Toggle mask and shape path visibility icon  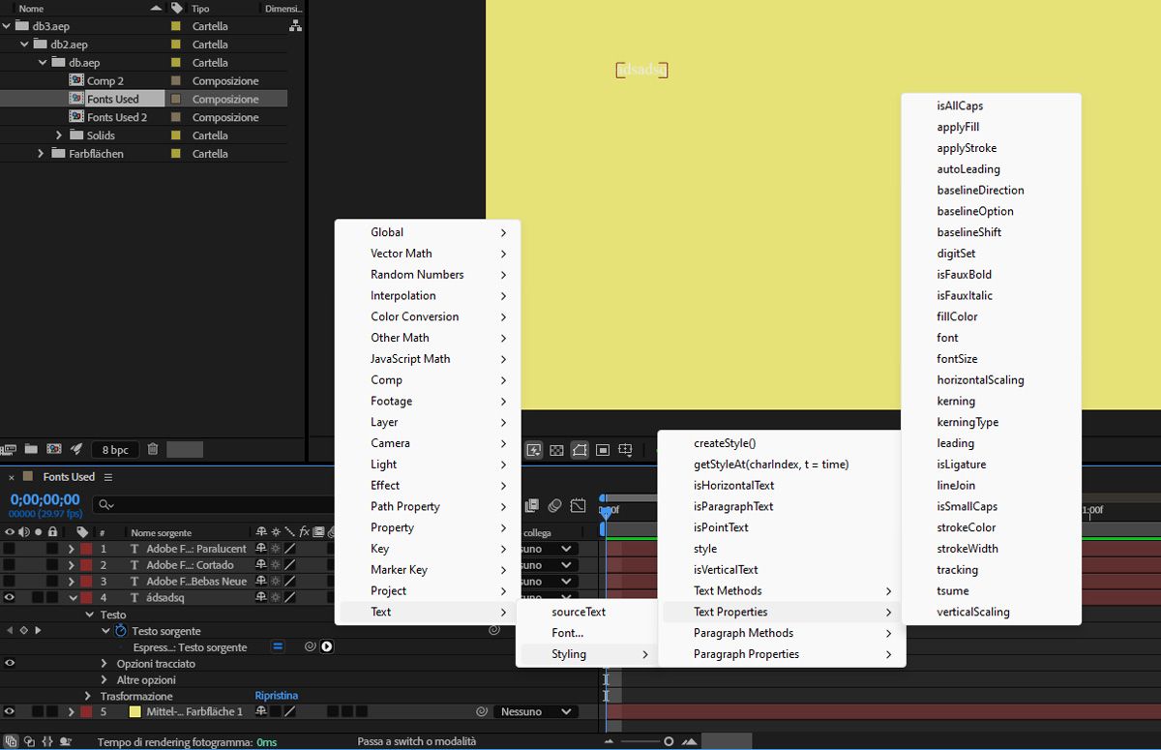pos(580,450)
